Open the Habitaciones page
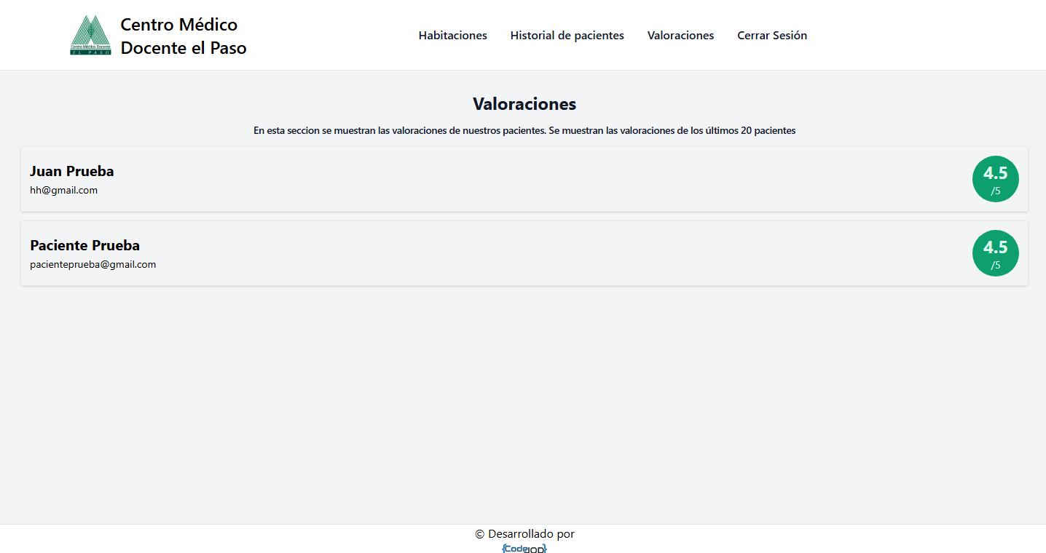The width and height of the screenshot is (1046, 553). (x=452, y=36)
